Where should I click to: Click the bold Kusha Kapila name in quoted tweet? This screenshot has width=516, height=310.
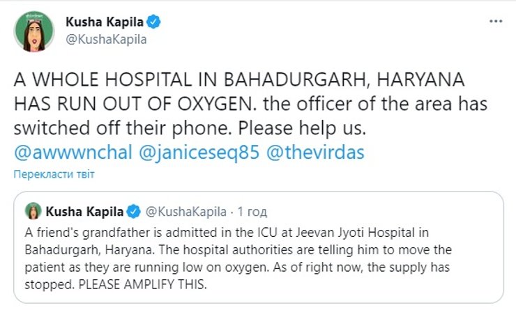[86, 210]
